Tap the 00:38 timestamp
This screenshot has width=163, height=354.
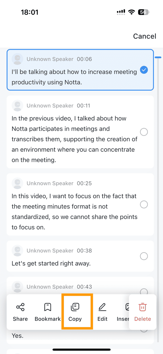coord(84,251)
